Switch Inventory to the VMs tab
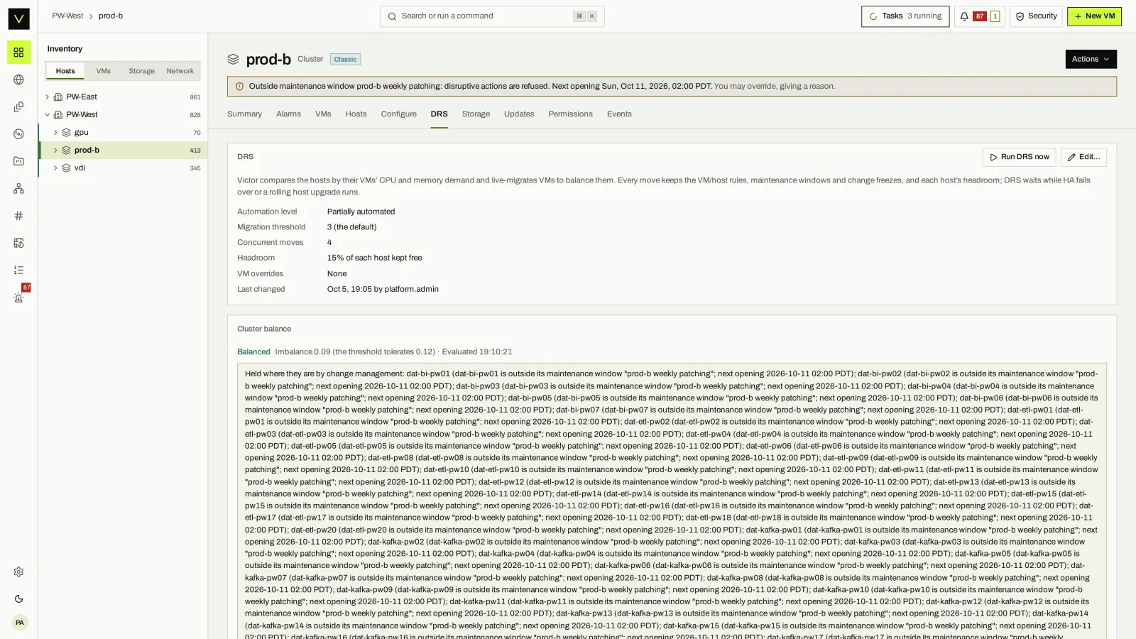Image resolution: width=1136 pixels, height=639 pixels. [x=104, y=71]
